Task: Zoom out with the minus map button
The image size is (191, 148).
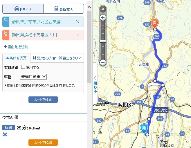Action: (103, 62)
